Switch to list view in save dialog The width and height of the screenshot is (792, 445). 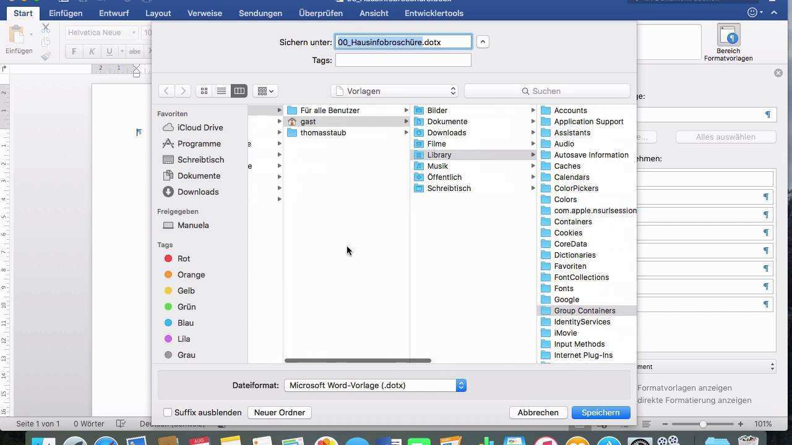[221, 91]
